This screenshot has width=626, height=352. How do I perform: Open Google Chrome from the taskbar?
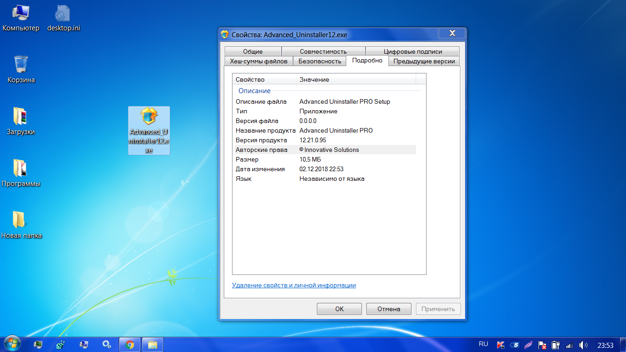(130, 344)
